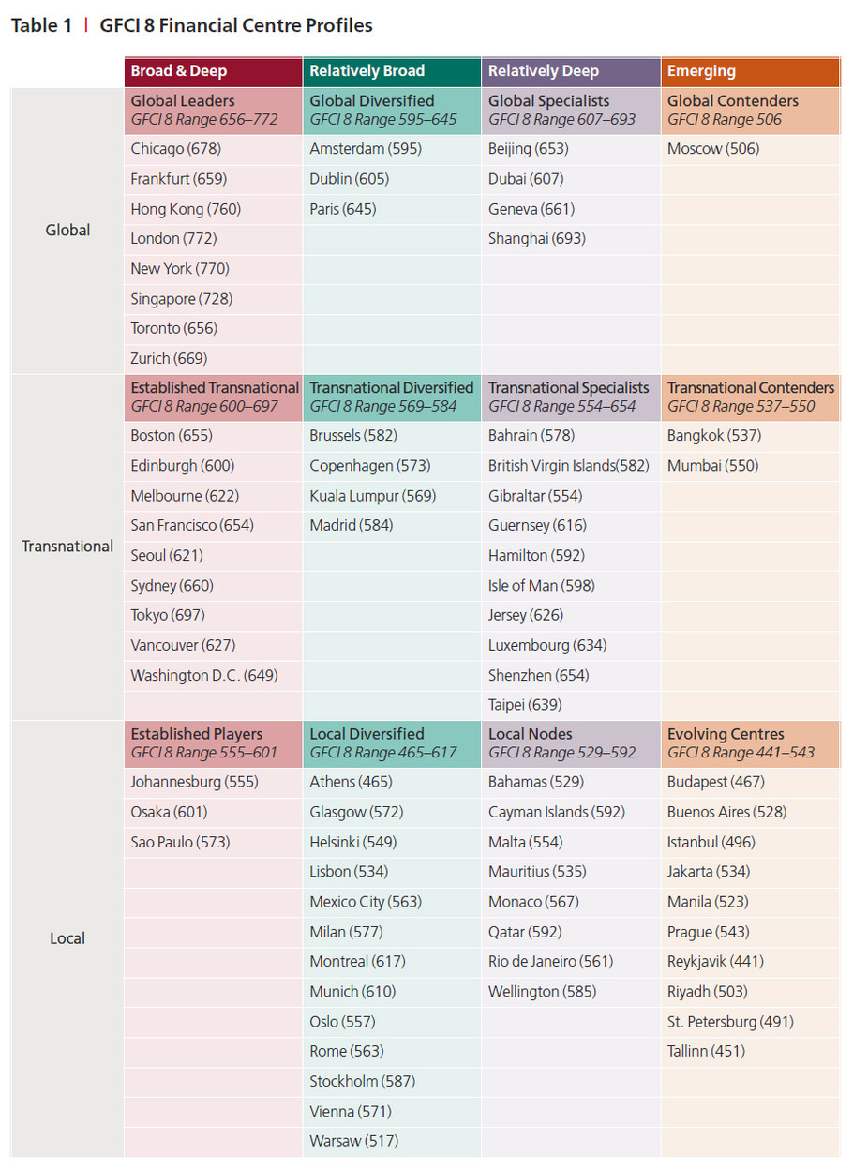Click the Moscow (506) cell
The width and height of the screenshot is (853, 1169).
[x=713, y=149]
